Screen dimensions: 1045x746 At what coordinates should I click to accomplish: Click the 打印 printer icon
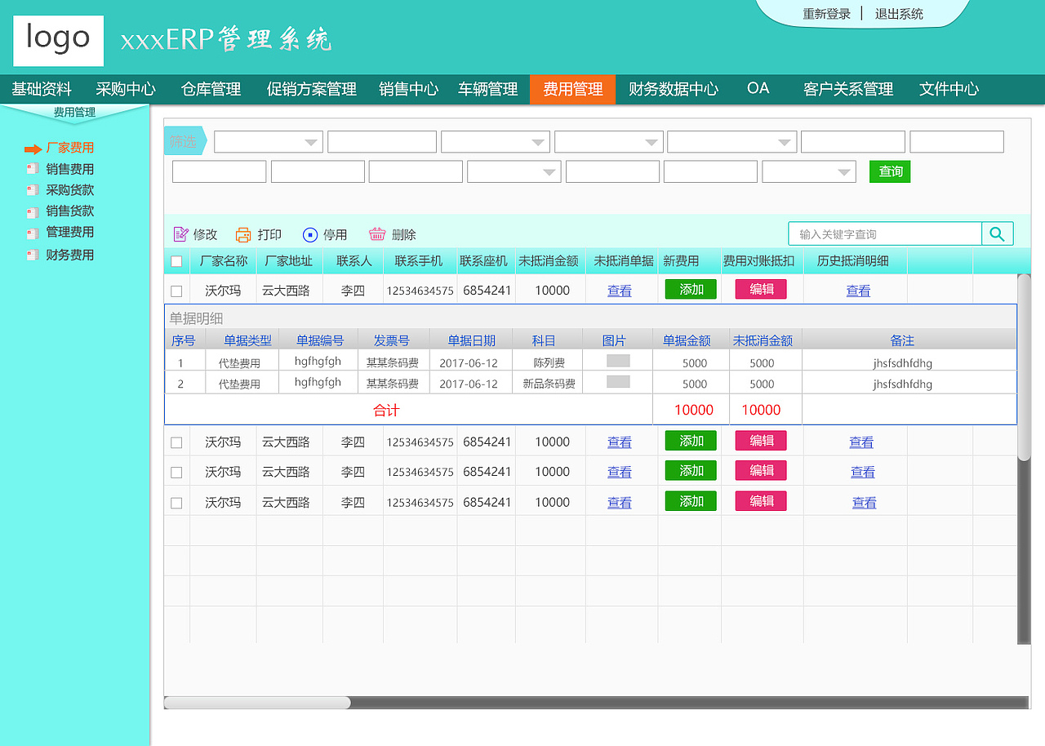click(242, 234)
